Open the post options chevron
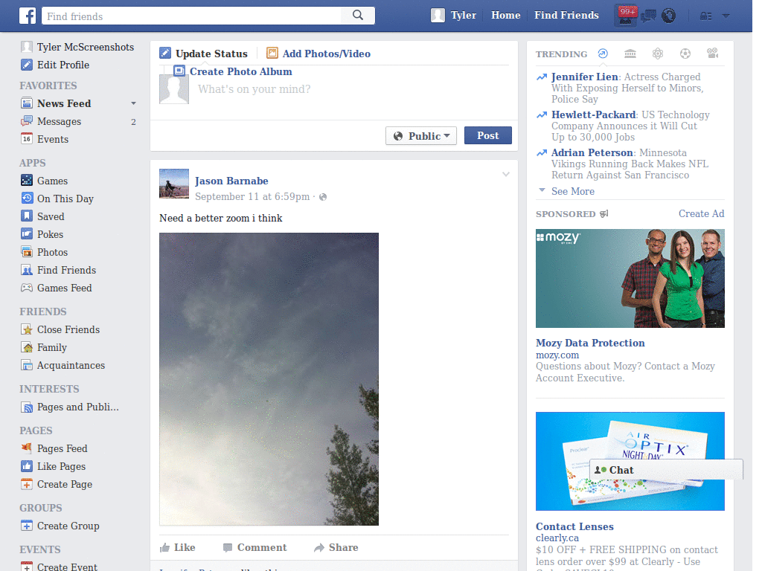 506,174
